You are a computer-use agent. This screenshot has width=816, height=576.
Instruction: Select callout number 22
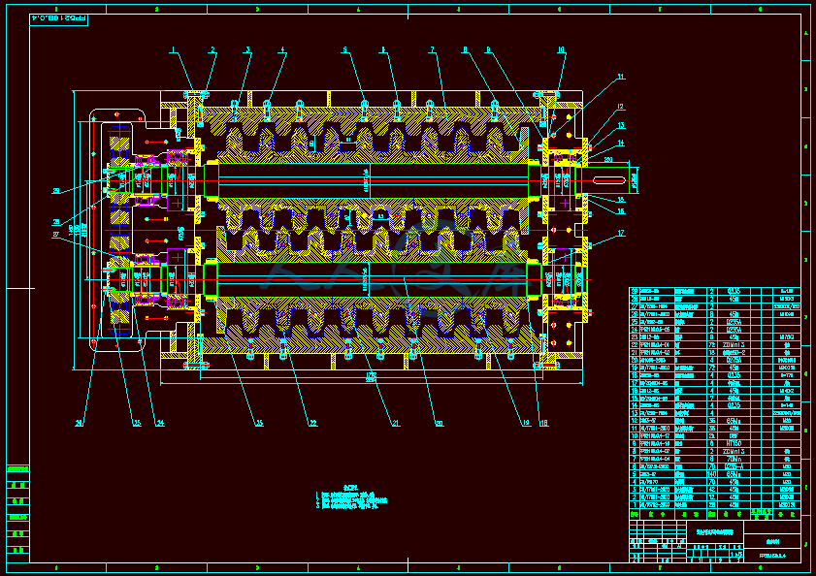pos(312,423)
